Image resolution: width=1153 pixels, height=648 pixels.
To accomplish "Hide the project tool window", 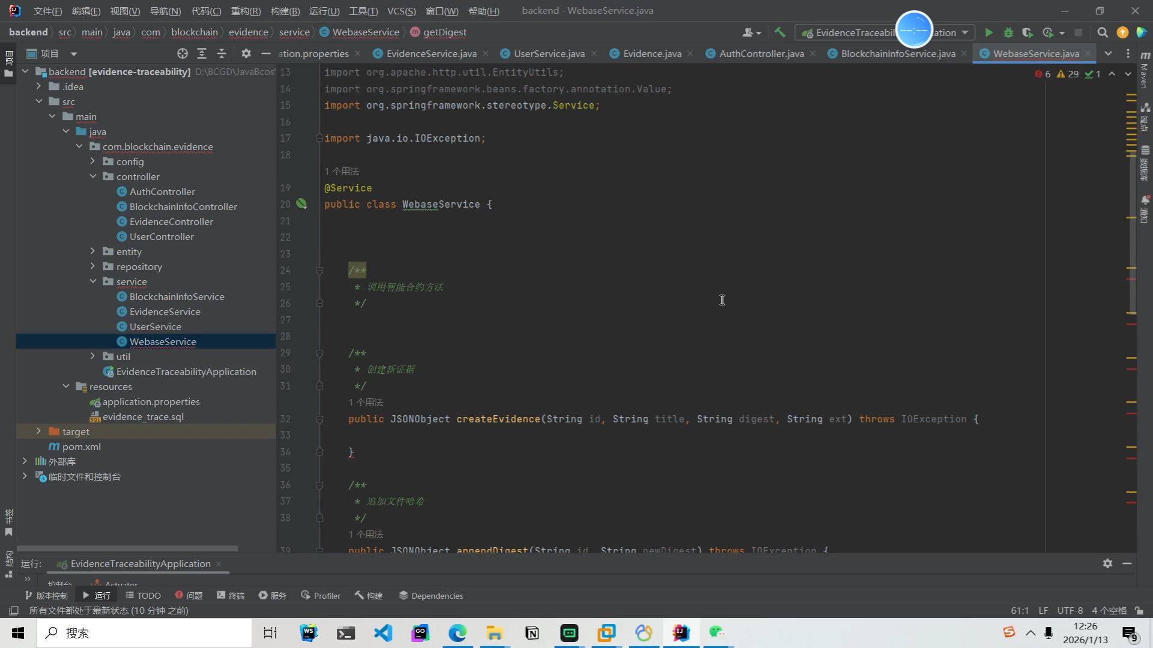I will [266, 53].
